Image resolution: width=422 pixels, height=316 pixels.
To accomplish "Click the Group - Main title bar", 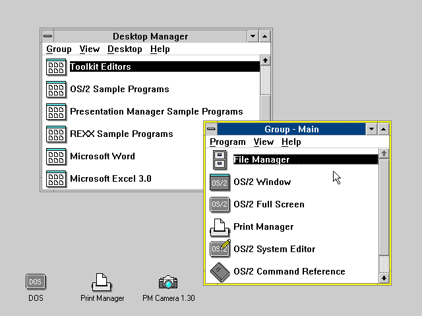I will coord(291,129).
